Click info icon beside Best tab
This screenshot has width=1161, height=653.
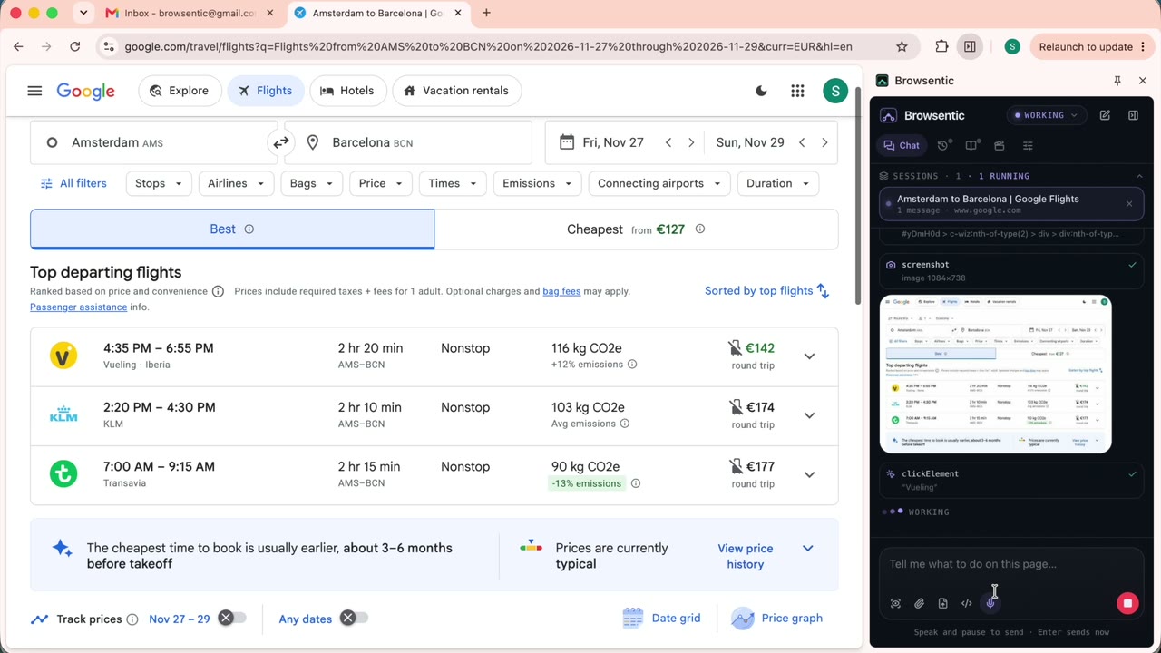click(x=249, y=229)
